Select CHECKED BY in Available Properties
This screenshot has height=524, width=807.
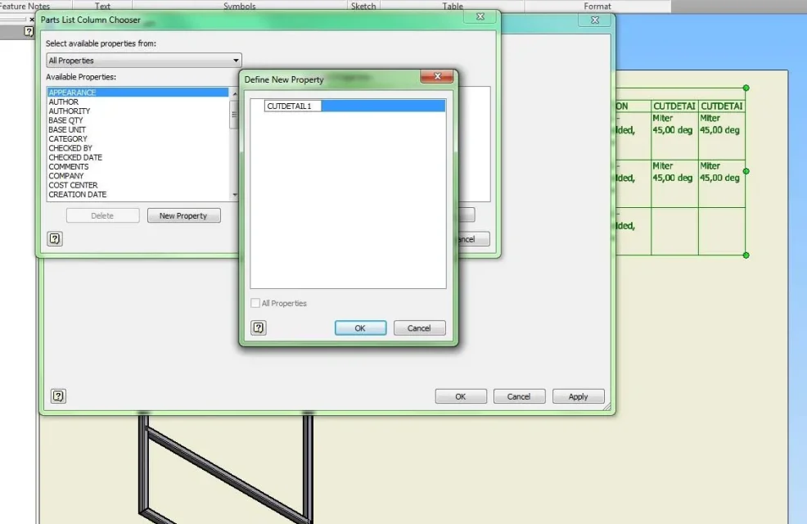138,148
